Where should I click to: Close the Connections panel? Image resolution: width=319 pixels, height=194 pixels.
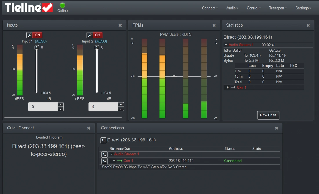277,128
